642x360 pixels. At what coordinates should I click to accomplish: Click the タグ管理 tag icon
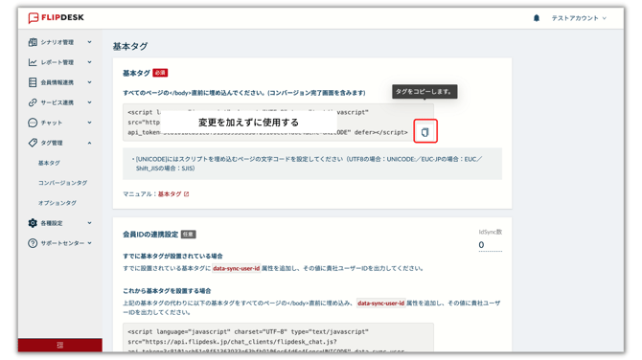coord(33,143)
